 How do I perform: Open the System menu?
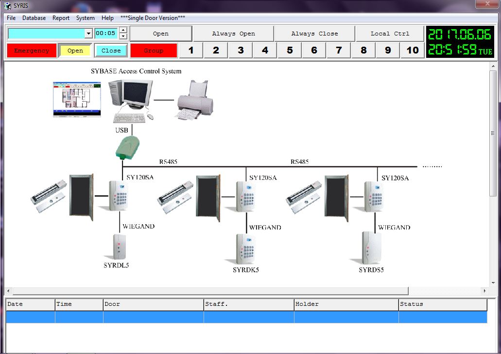click(86, 18)
